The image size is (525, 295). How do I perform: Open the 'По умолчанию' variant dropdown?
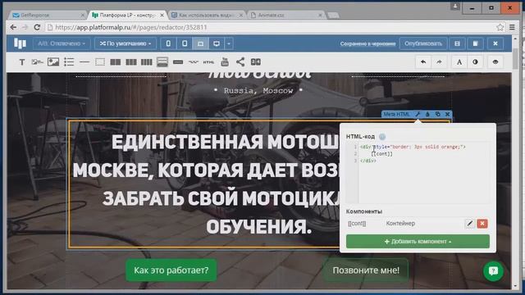[x=126, y=43]
